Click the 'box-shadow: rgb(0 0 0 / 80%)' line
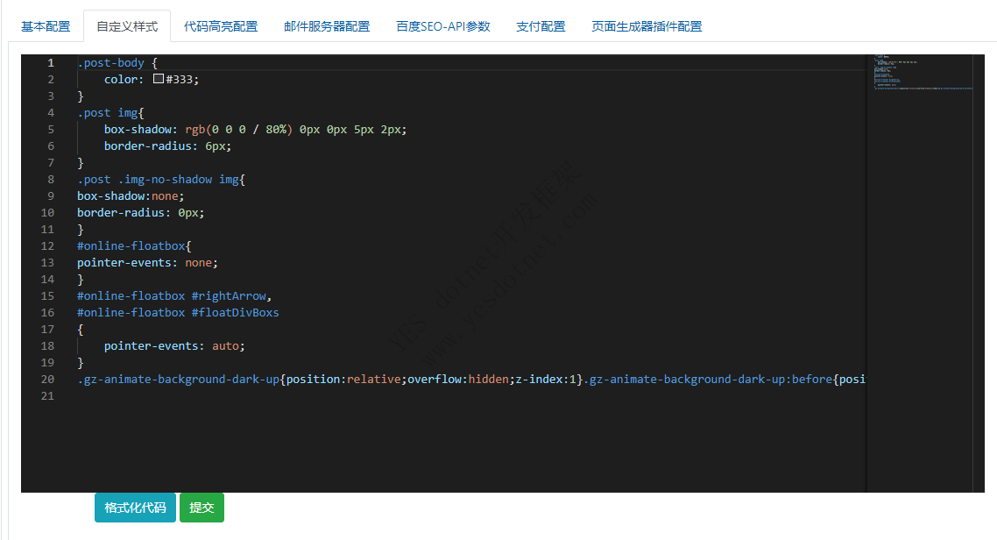 click(255, 129)
